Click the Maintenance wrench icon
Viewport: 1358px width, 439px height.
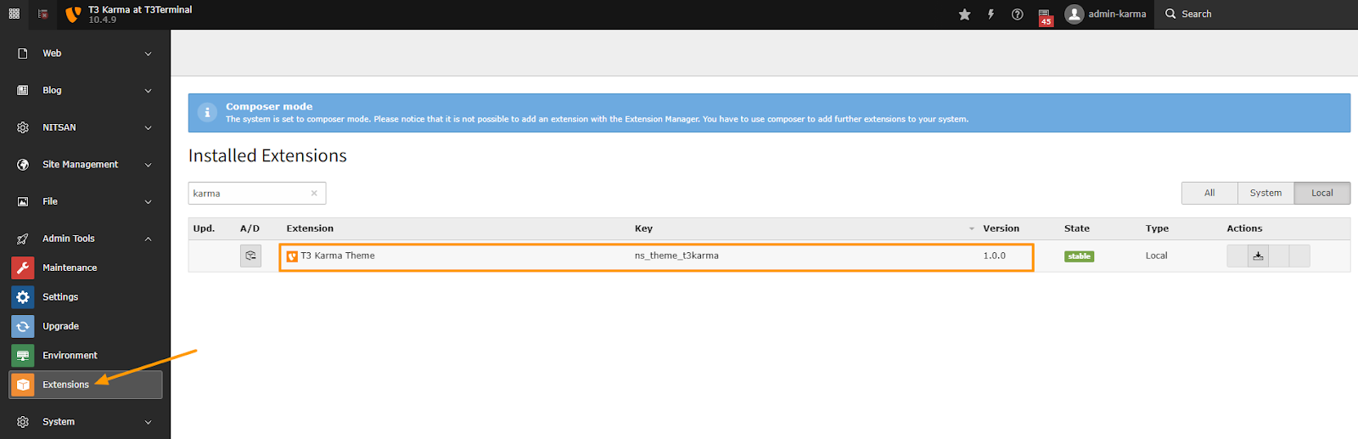(23, 267)
